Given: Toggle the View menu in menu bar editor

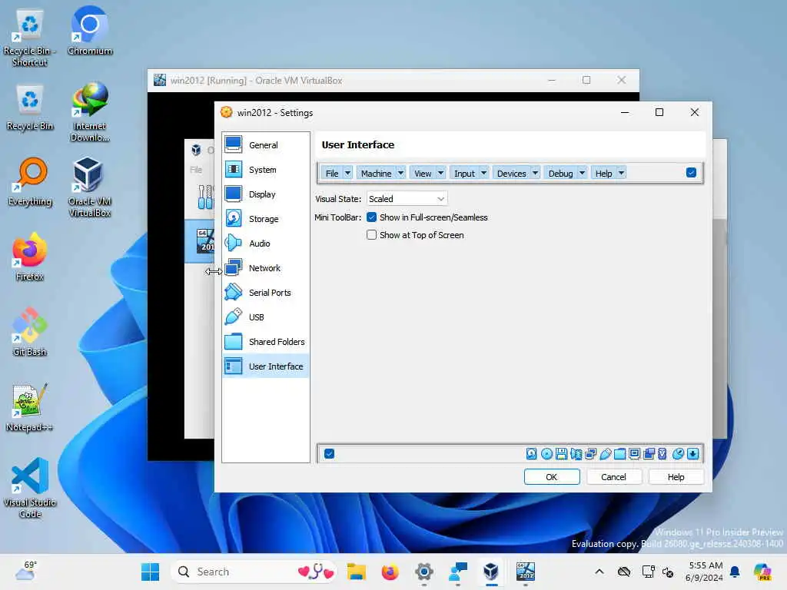Looking at the screenshot, I should (x=423, y=173).
